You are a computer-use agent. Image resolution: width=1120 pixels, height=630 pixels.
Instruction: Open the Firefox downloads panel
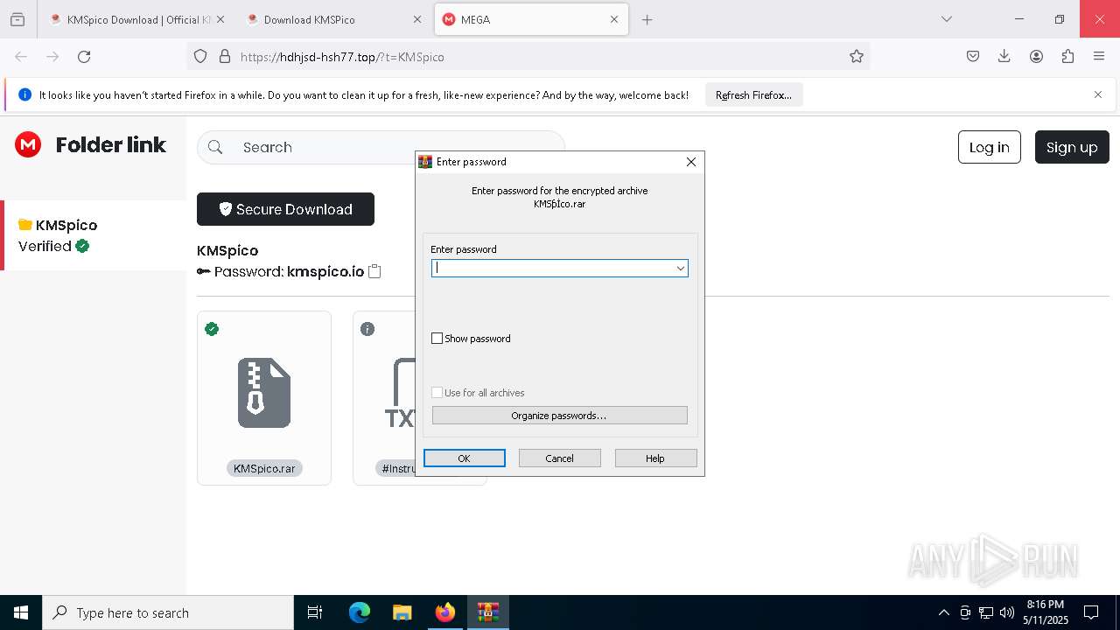click(1004, 57)
